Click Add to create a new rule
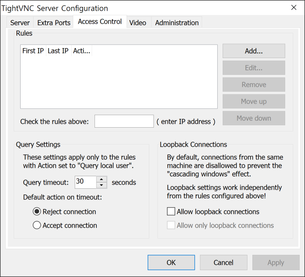 (x=254, y=51)
